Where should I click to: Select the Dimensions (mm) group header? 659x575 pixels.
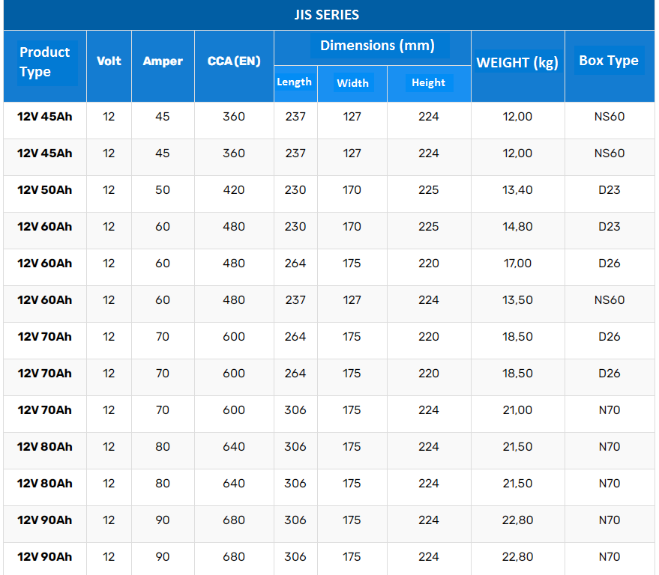pos(377,46)
